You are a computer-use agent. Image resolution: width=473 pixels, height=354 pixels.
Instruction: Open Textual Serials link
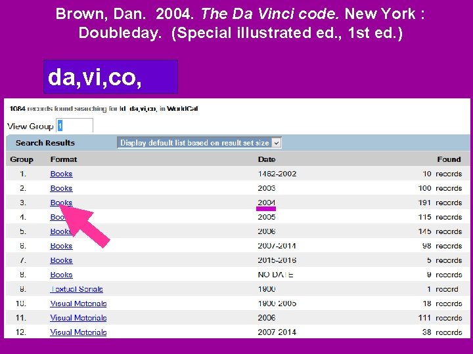(77, 289)
